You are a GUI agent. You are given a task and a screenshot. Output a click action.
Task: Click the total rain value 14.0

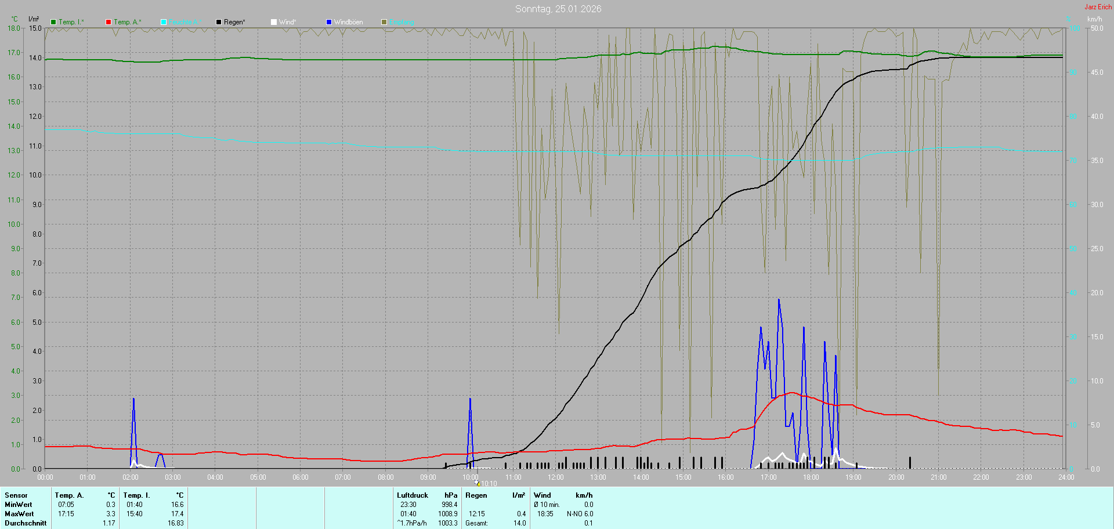pyautogui.click(x=520, y=523)
